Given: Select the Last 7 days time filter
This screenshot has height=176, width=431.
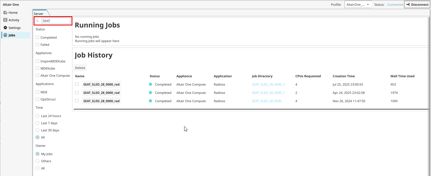Looking at the screenshot, I should (x=37, y=123).
